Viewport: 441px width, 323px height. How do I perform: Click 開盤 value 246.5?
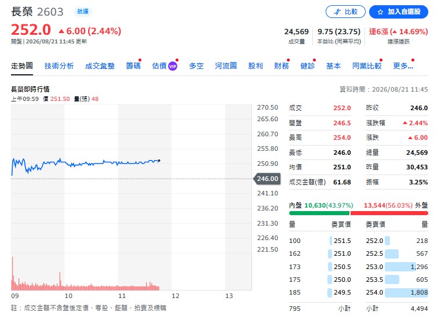(342, 123)
